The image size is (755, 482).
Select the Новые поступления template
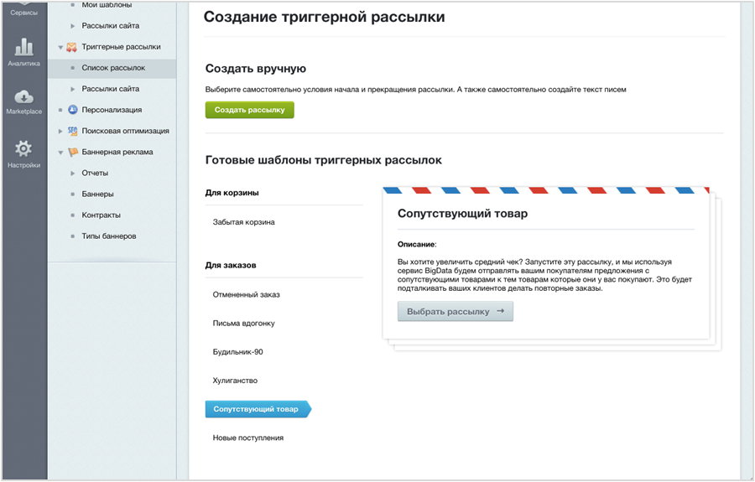248,438
